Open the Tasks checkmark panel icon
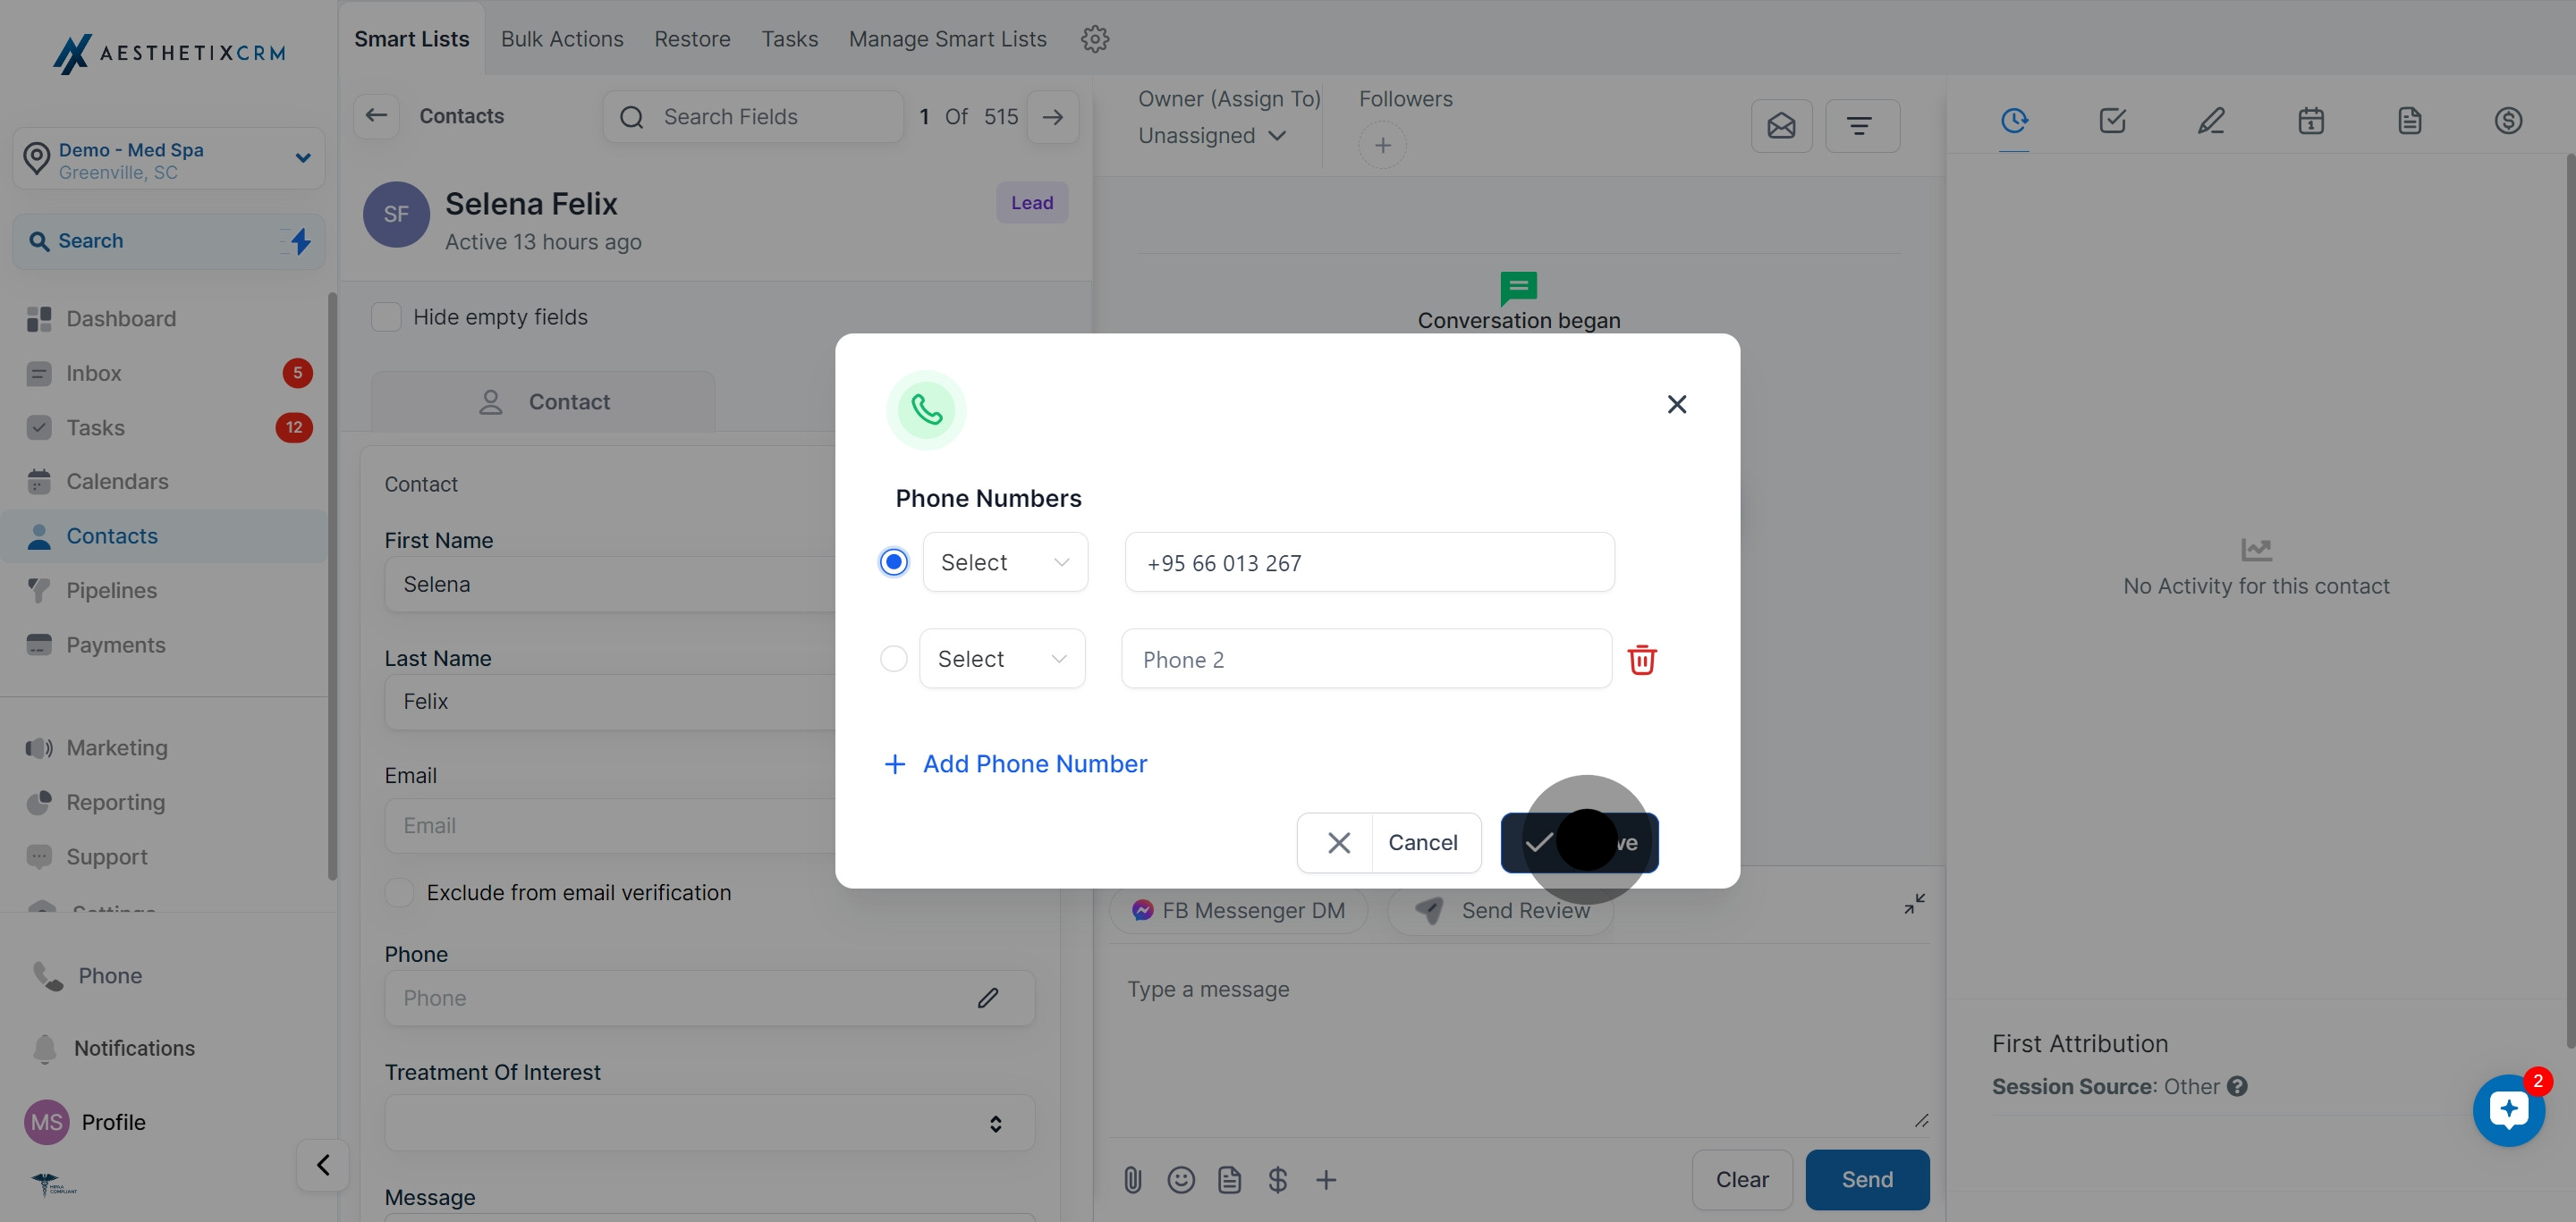This screenshot has height=1222, width=2576. coord(2112,121)
